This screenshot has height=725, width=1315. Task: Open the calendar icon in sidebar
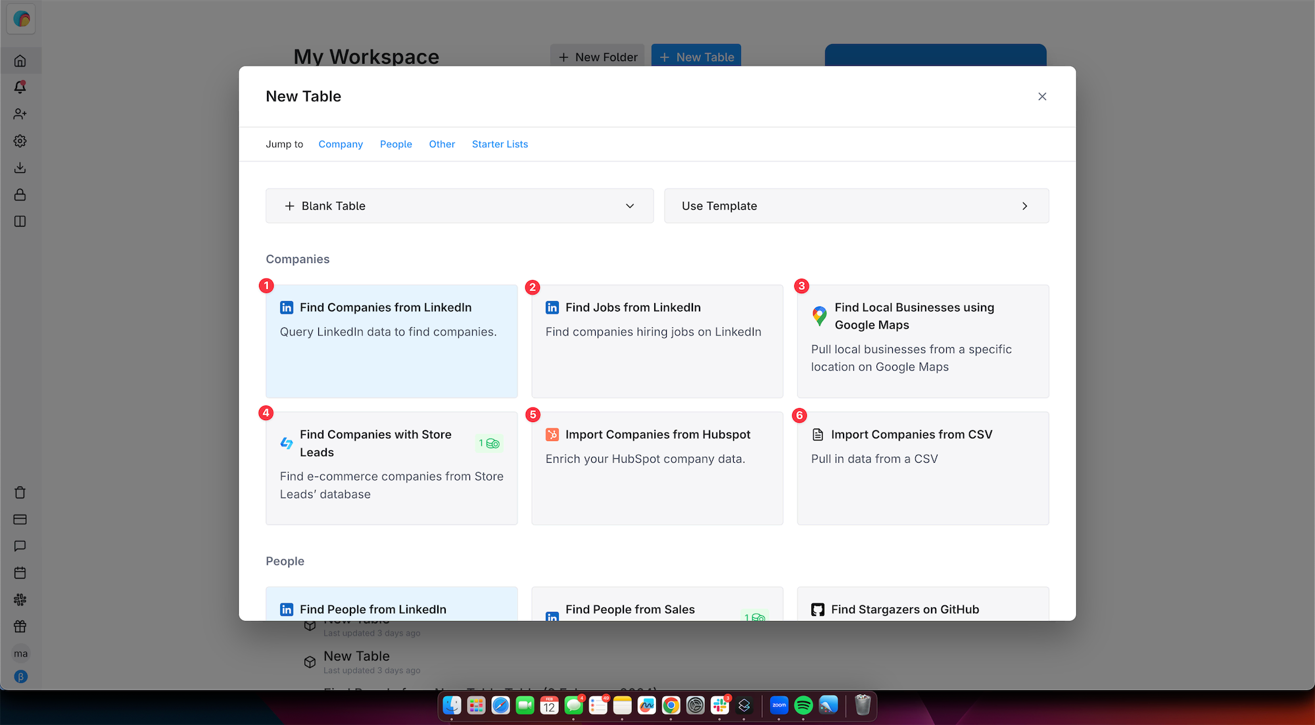coord(20,573)
